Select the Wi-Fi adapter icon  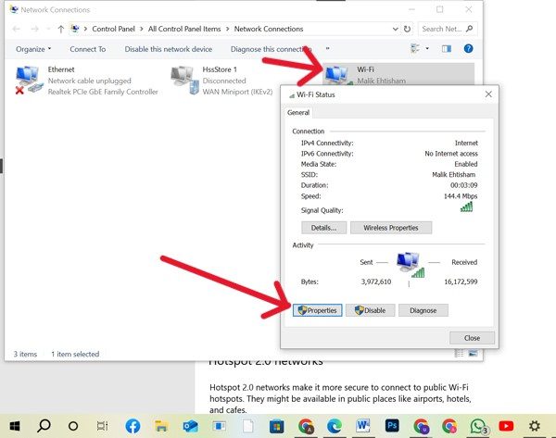click(x=336, y=76)
